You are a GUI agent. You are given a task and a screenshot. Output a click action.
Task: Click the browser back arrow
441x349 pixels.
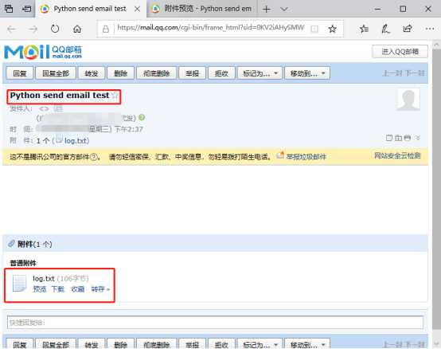point(11,29)
